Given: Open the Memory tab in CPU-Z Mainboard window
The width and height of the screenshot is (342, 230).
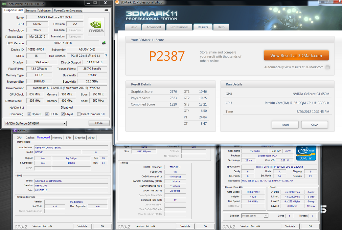Looking at the screenshot, I should coord(57,138).
